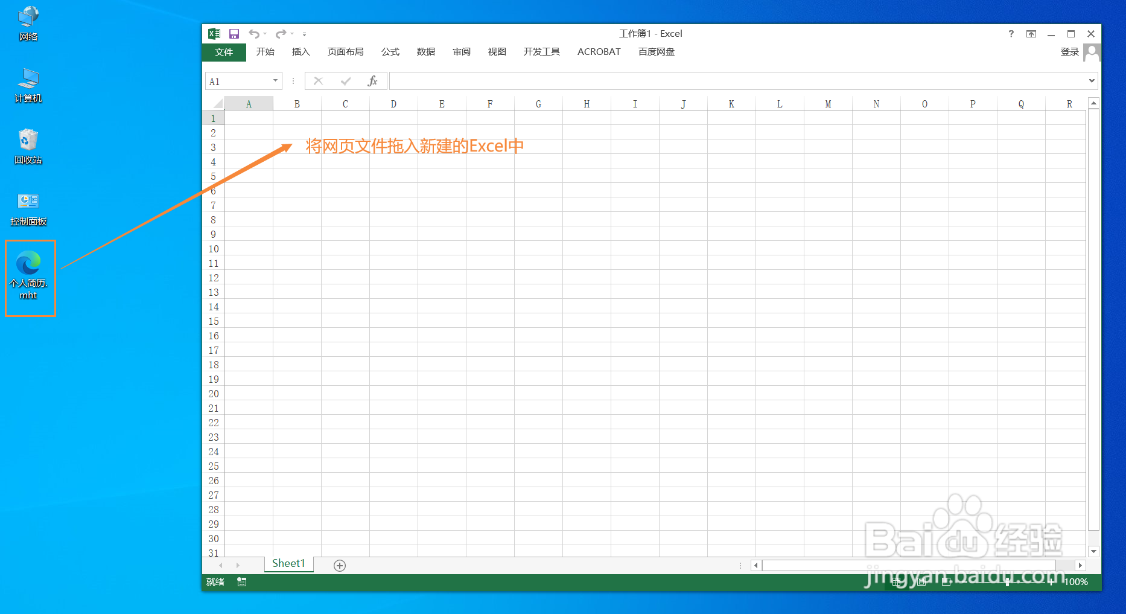Open the 开发工具 ribbon tab
The image size is (1126, 614).
(x=541, y=52)
